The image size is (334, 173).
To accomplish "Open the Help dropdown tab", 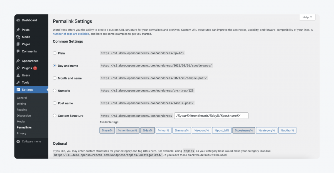I will point(307,17).
